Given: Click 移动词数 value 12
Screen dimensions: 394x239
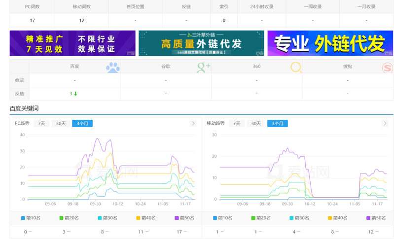Looking at the screenshot, I should (82, 20).
